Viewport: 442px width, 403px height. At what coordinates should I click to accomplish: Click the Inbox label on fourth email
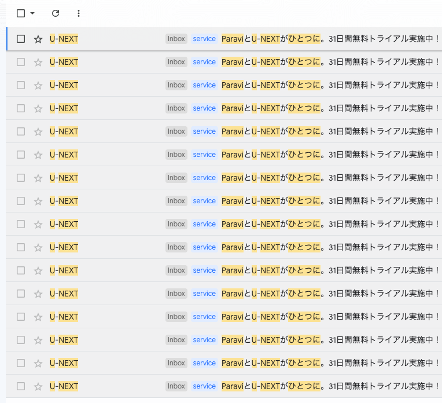(176, 108)
